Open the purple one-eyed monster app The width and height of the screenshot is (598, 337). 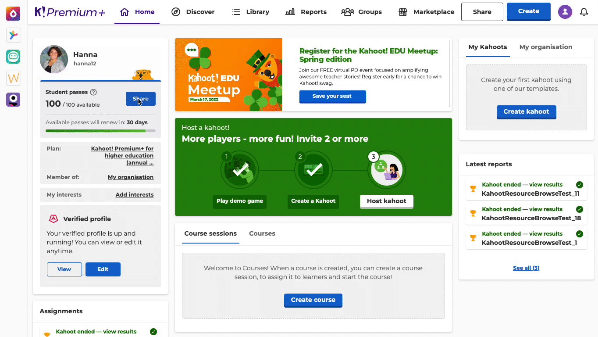click(13, 100)
